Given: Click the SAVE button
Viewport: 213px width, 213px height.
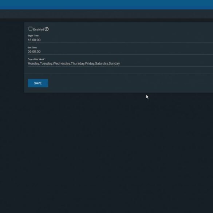Looking at the screenshot, I should click(38, 83).
